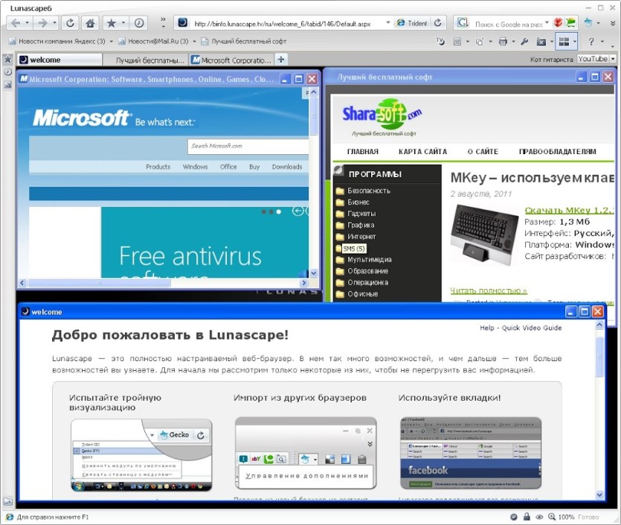The image size is (621, 525).
Task: Open Help question mark icon
Action: 591,41
